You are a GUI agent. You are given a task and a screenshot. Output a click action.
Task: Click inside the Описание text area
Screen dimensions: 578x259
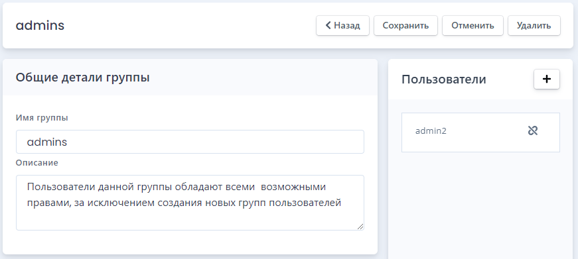(190, 203)
